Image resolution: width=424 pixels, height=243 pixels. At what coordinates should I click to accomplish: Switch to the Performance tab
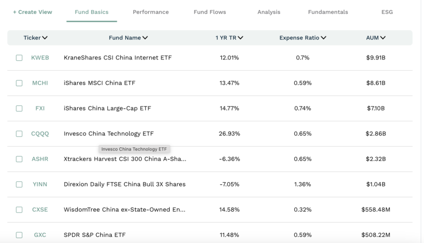tap(151, 12)
